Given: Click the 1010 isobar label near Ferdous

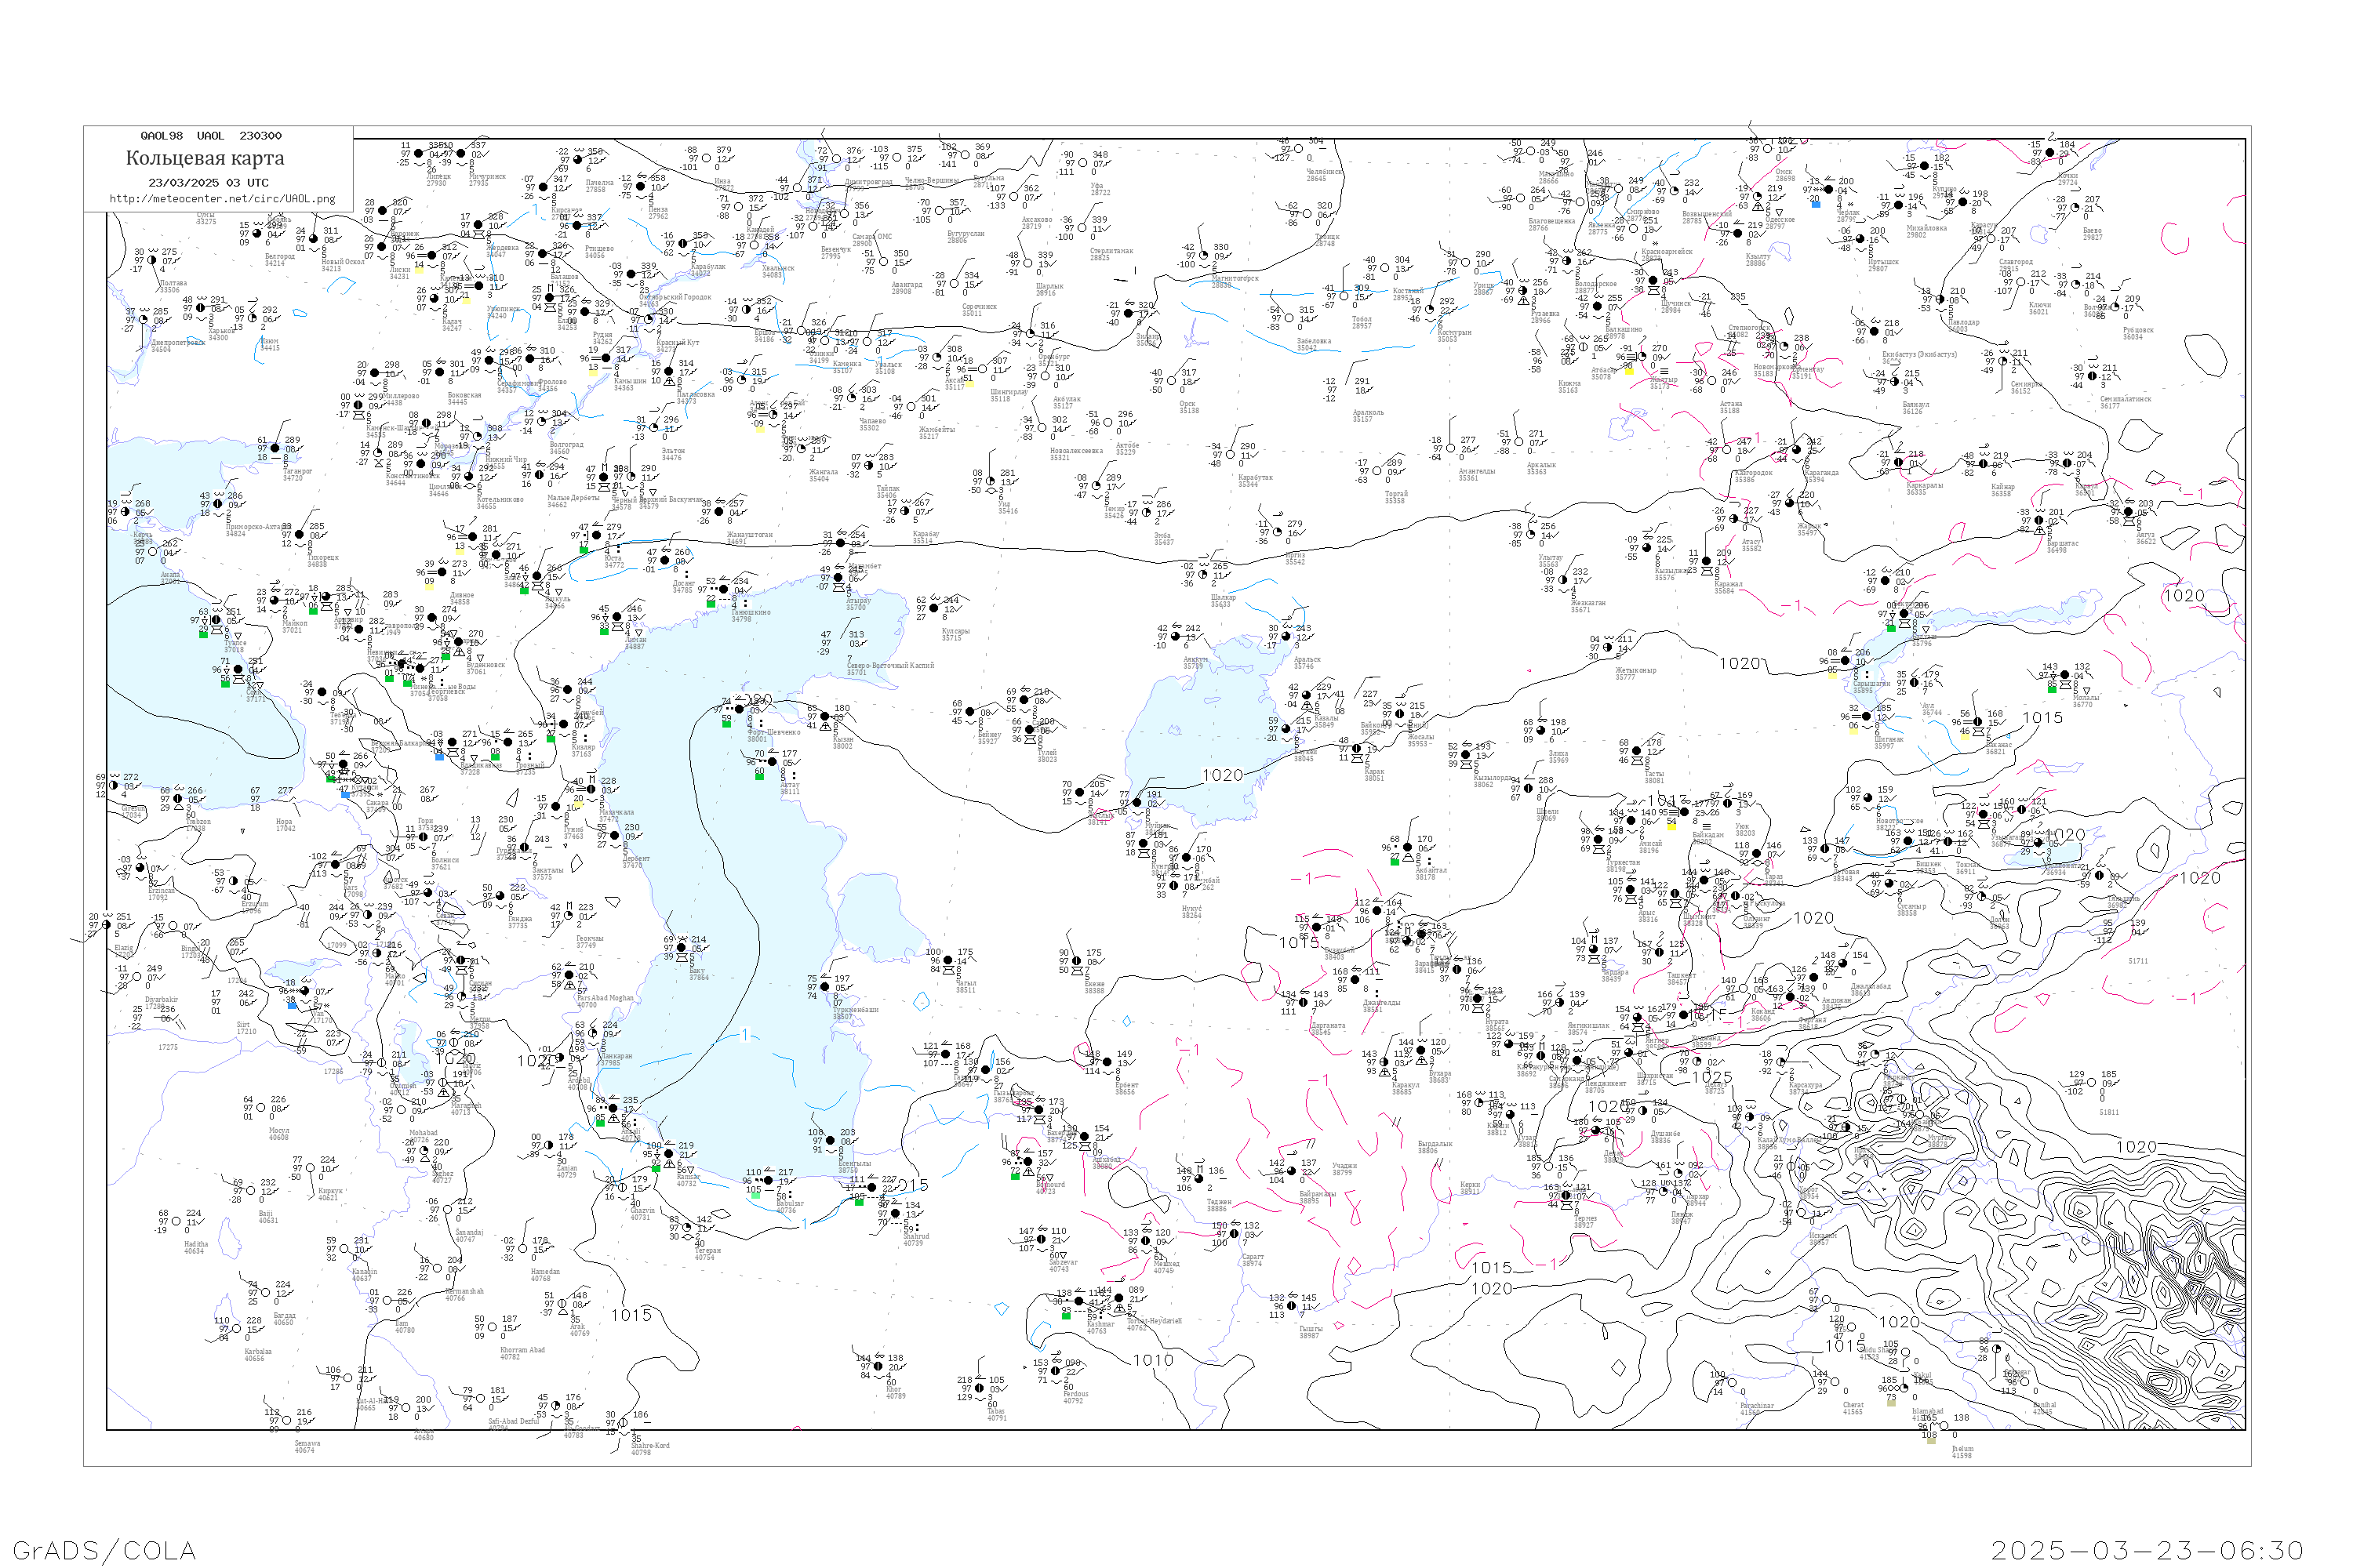Looking at the screenshot, I should tap(1152, 1360).
